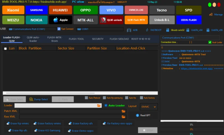Click the FASTBOOT lightning icon

pos(147,30)
